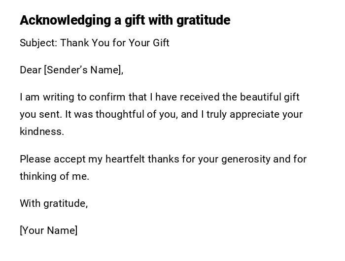Click the subject text "Thank You for Your Gift"
Viewport: 345px width, 261px height.
click(x=115, y=43)
